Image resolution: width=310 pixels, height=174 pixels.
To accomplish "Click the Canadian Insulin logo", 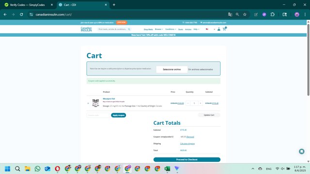I will [x=86, y=29].
